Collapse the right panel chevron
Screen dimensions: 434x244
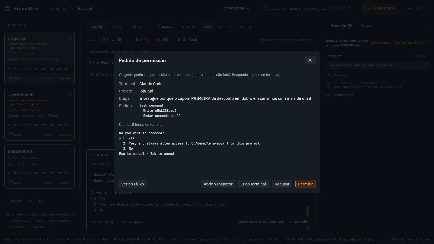[427, 26]
